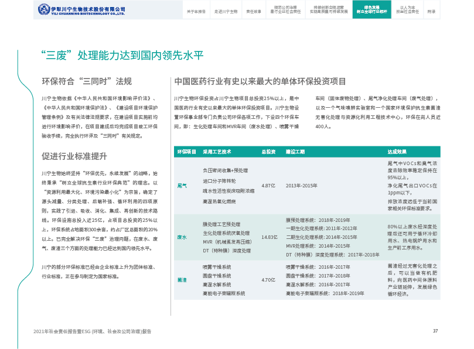This screenshot has height=349, width=474.
Task: Select the 尾气 row label
Action: pos(182,186)
